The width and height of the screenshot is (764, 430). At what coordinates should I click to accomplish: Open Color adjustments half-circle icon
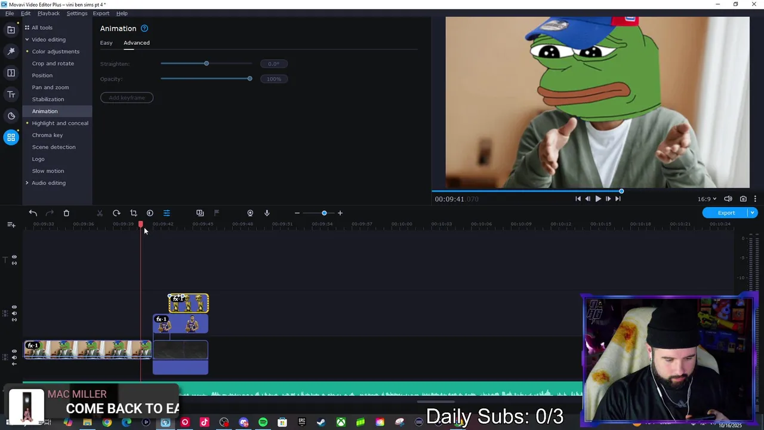tap(150, 213)
